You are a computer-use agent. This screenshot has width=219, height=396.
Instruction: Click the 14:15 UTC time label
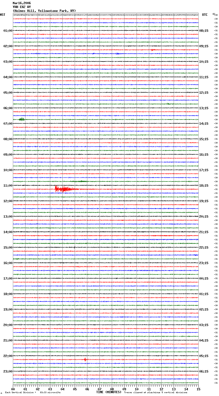coord(204,124)
